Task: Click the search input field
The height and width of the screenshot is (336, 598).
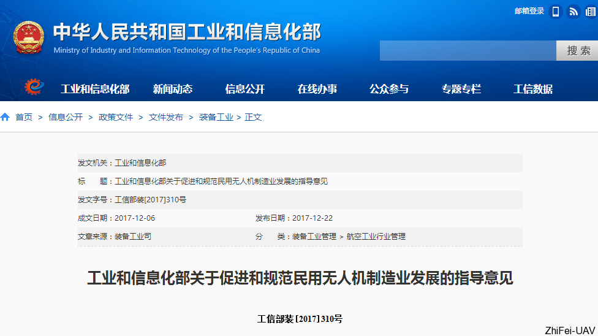Action: click(x=467, y=51)
